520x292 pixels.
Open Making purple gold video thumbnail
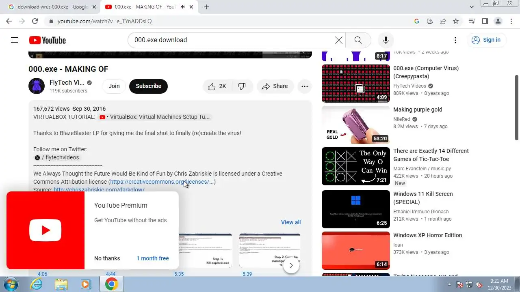[x=356, y=125]
